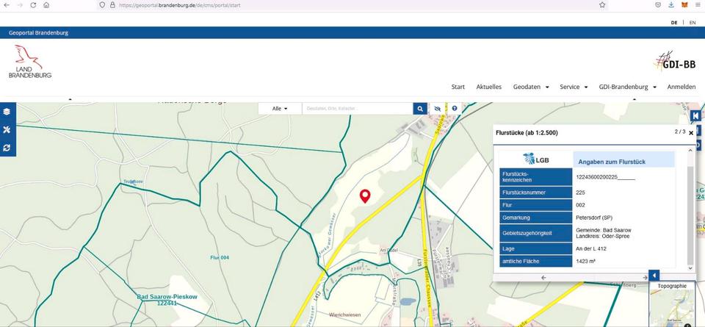The width and height of the screenshot is (705, 327).
Task: Go to the Start menu item
Action: click(x=458, y=87)
